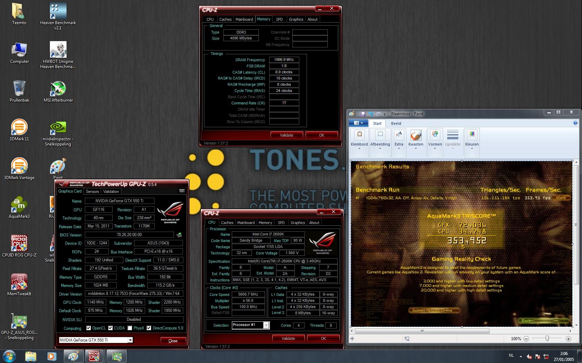582x363 pixels.
Task: Click BIOS save chip icon in GPU-Z
Action: point(179,235)
